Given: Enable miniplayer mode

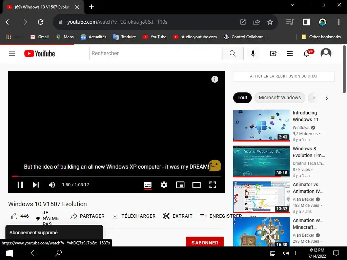Looking at the screenshot, I should (x=180, y=185).
